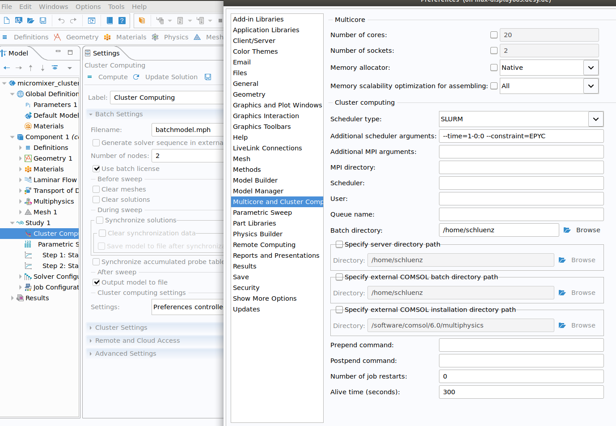Open the Scheduler type SLURM dropdown
This screenshot has height=426, width=616.
tap(595, 119)
